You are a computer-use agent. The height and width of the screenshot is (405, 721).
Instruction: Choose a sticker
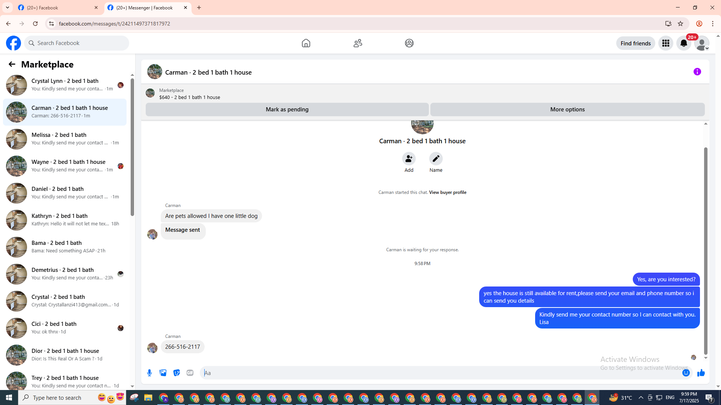(176, 373)
